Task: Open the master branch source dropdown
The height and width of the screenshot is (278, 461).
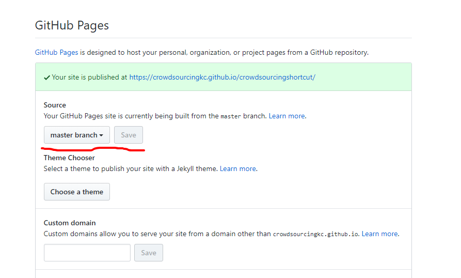Action: (x=77, y=135)
